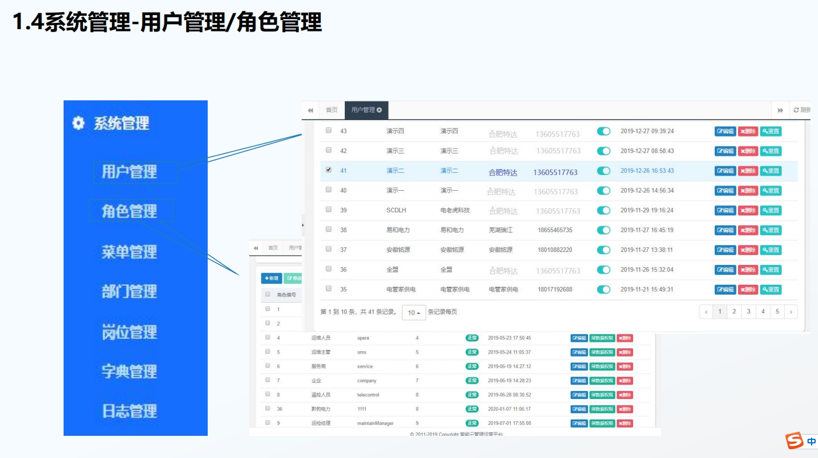Viewport: 818px width, 458px height.
Task: Switch to the 首页 tab
Action: [331, 110]
